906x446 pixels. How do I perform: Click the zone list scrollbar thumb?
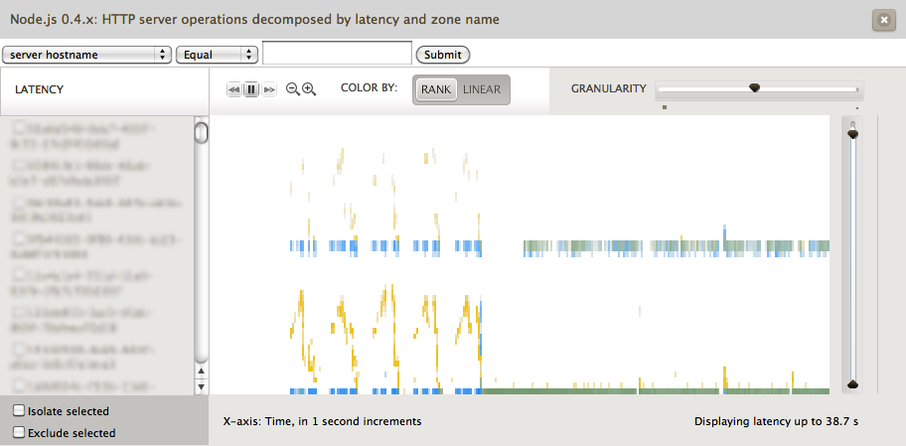[x=201, y=132]
